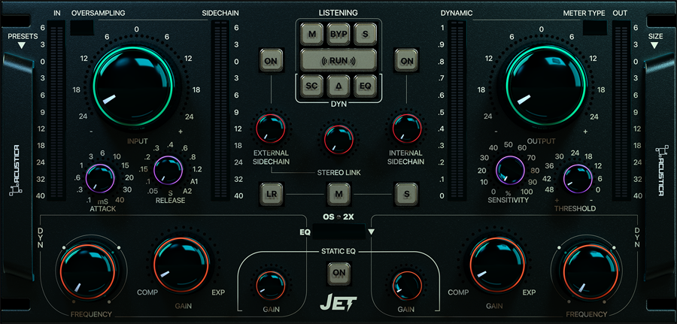This screenshot has height=324, width=677.
Task: Click the Stereo Link center knob
Action: (339, 140)
